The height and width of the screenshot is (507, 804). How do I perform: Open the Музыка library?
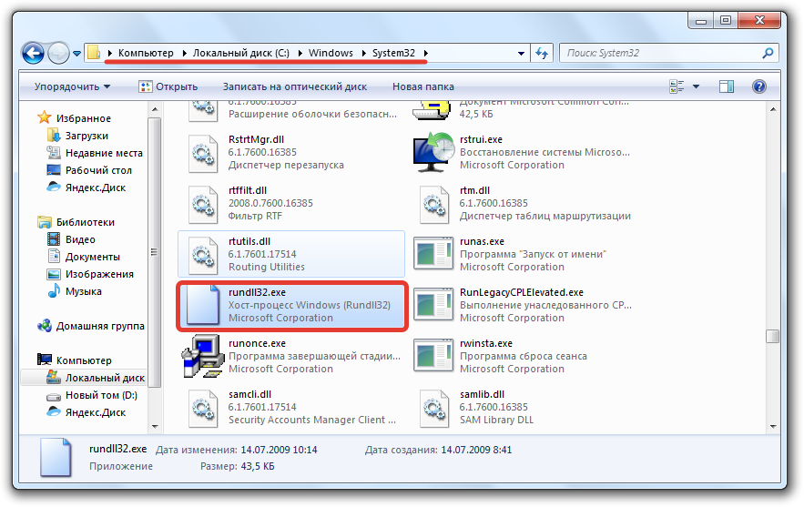(84, 291)
